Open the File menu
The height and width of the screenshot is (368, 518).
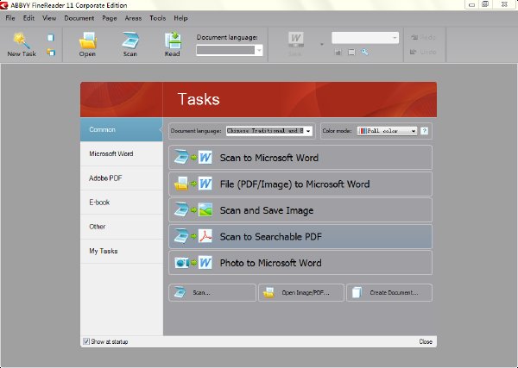[x=10, y=18]
